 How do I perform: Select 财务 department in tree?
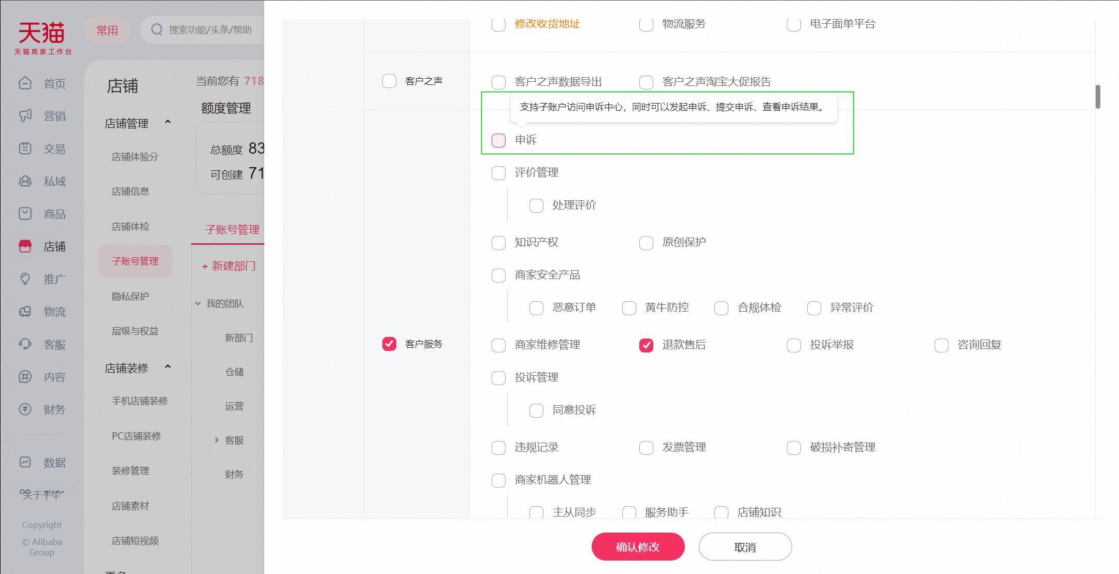[x=234, y=474]
